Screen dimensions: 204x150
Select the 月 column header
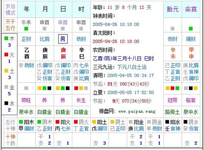[45, 9]
